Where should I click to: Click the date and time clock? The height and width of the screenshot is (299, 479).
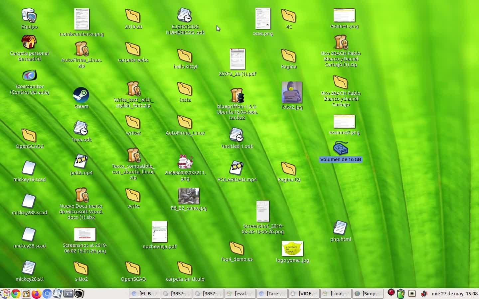click(x=454, y=294)
